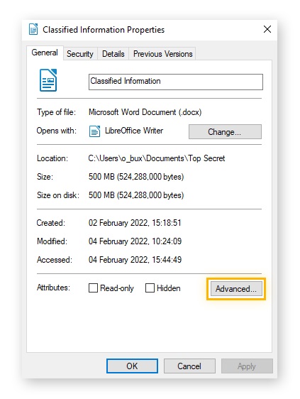
Task: Open Advanced attributes dialog
Action: point(236,289)
